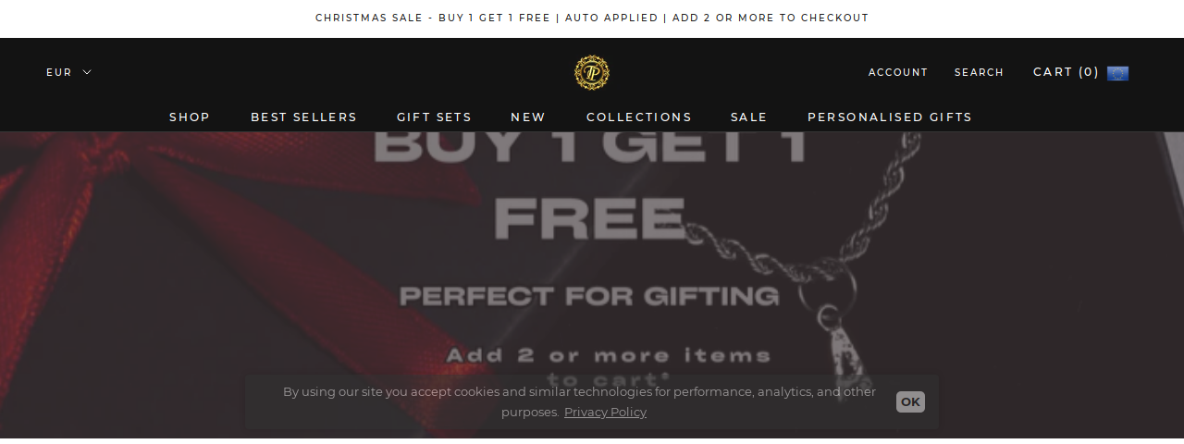Click the gold JP logo emblem
This screenshot has width=1184, height=444.
click(x=592, y=72)
